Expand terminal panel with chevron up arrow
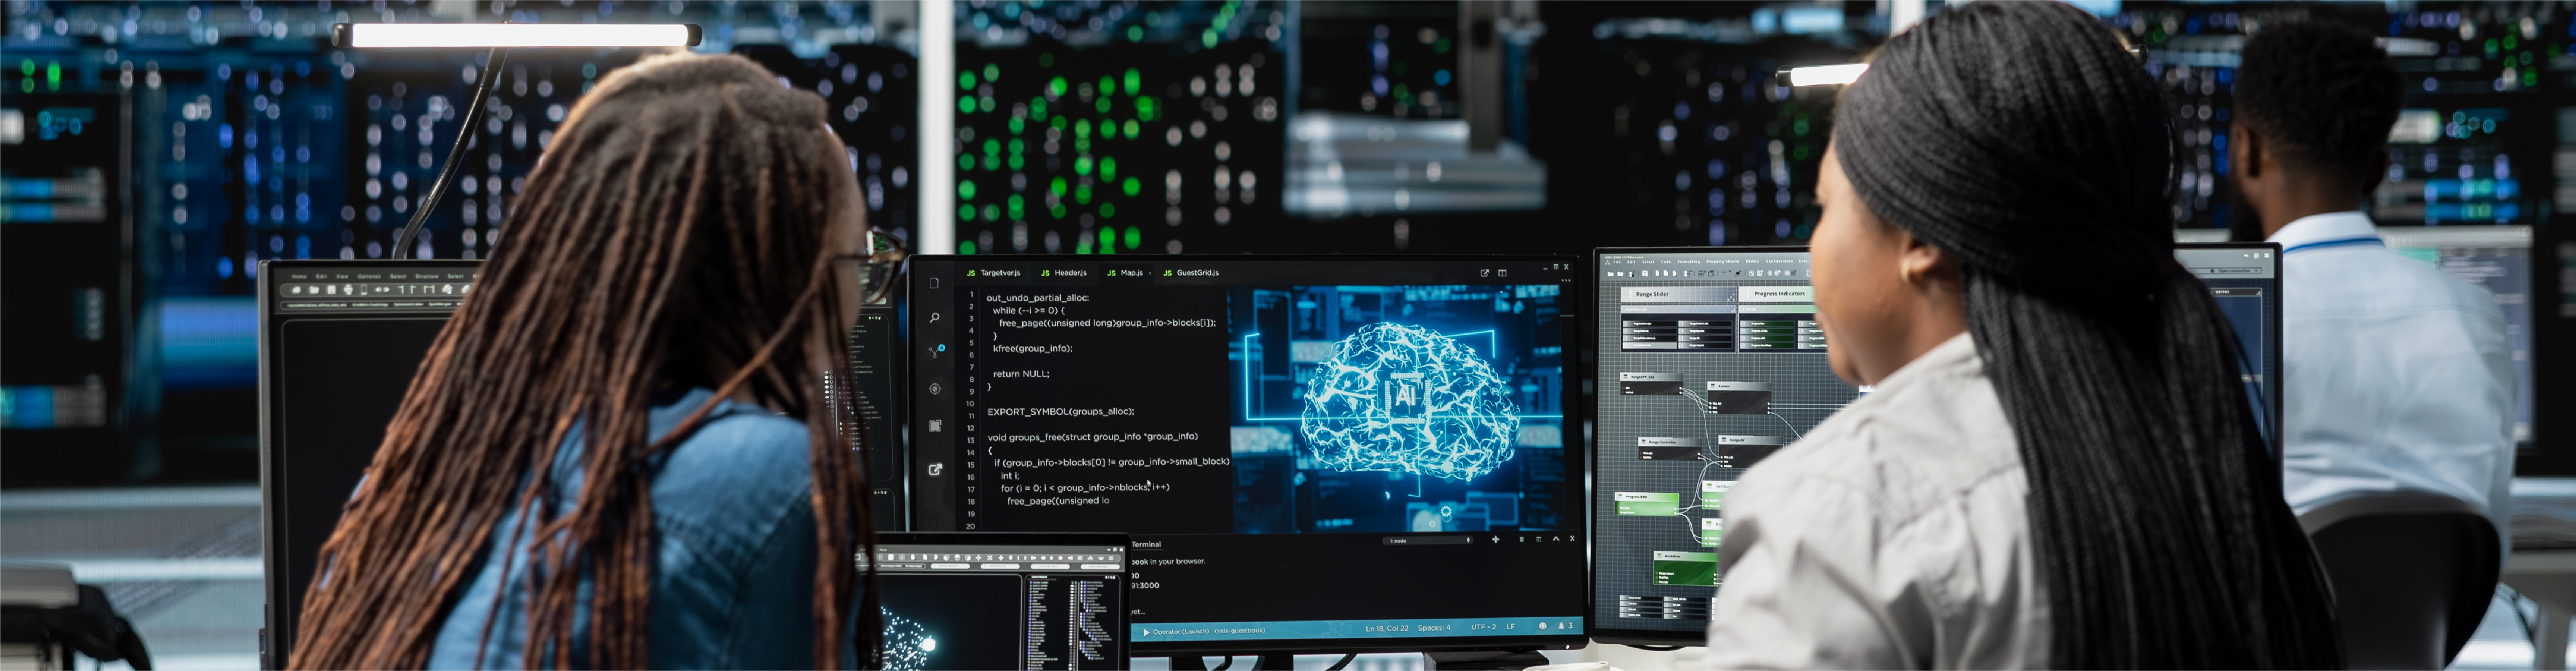Screen dimensions: 2576x671 click(x=1555, y=539)
